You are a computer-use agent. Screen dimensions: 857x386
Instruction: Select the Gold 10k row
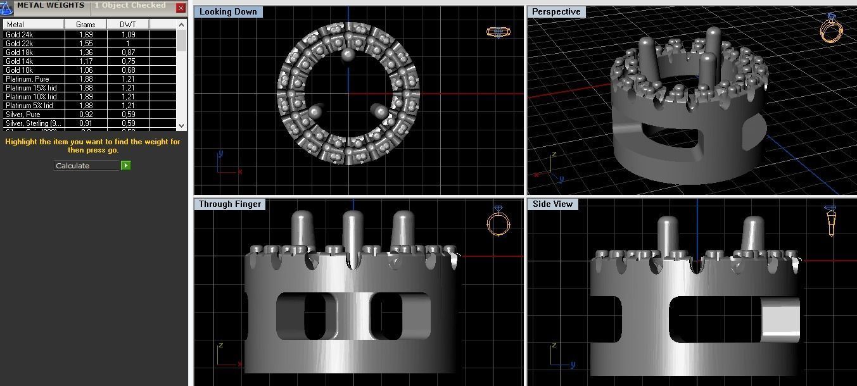click(x=89, y=70)
